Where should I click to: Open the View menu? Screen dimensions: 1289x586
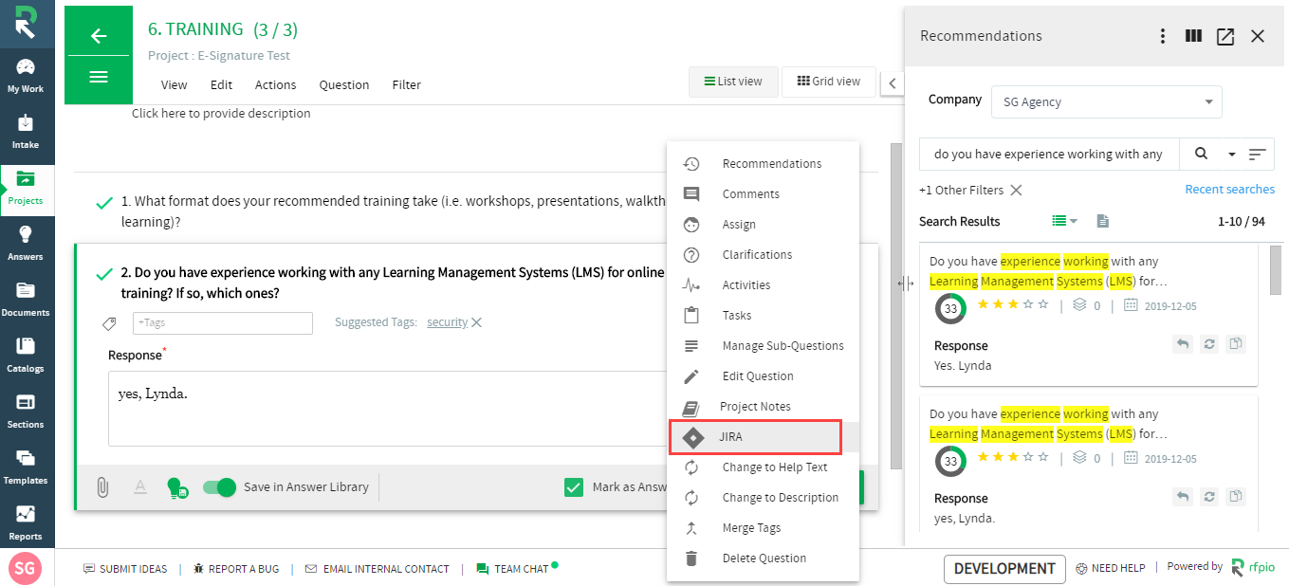[x=175, y=84]
